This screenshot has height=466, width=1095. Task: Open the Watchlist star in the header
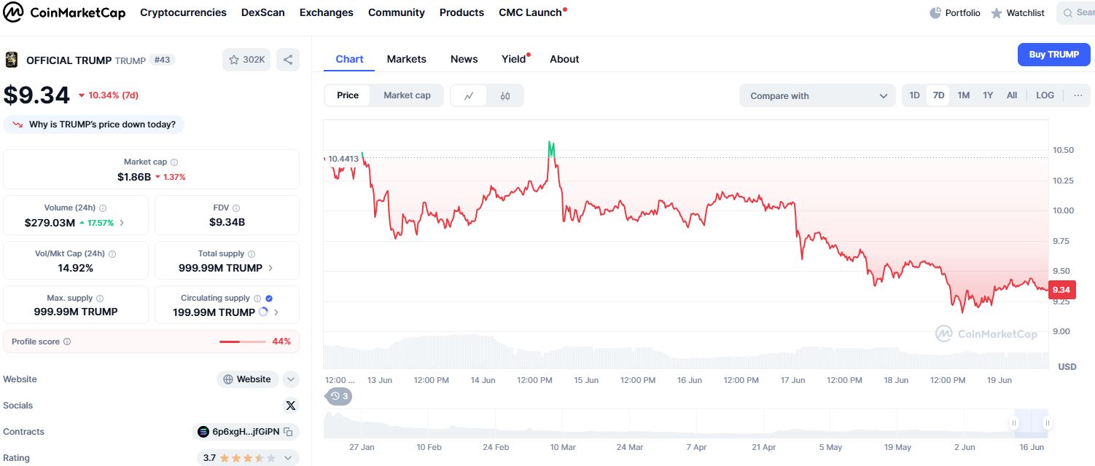click(x=997, y=13)
